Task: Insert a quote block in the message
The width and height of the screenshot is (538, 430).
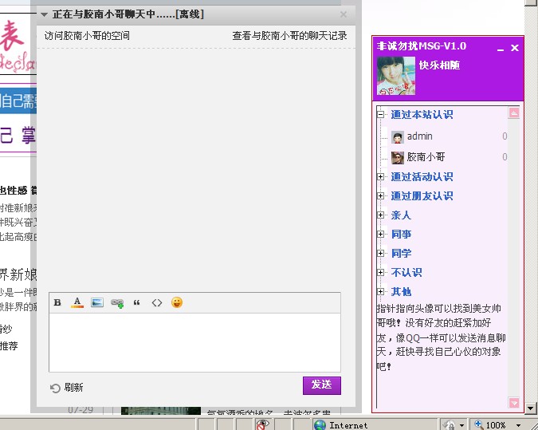Action: click(136, 303)
